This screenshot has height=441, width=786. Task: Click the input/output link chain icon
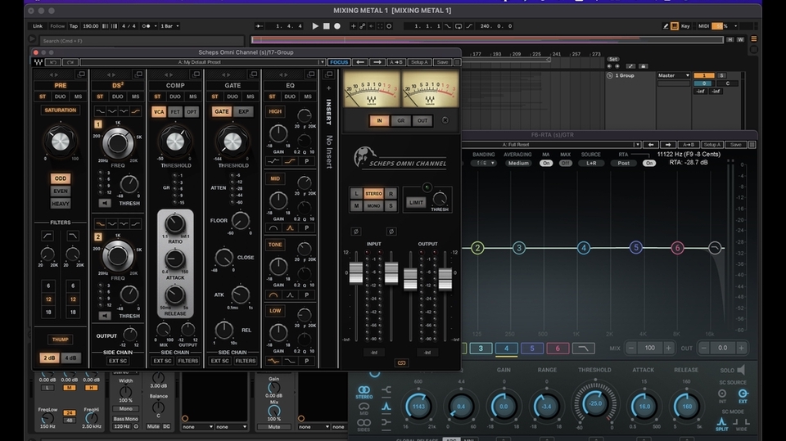click(x=401, y=362)
